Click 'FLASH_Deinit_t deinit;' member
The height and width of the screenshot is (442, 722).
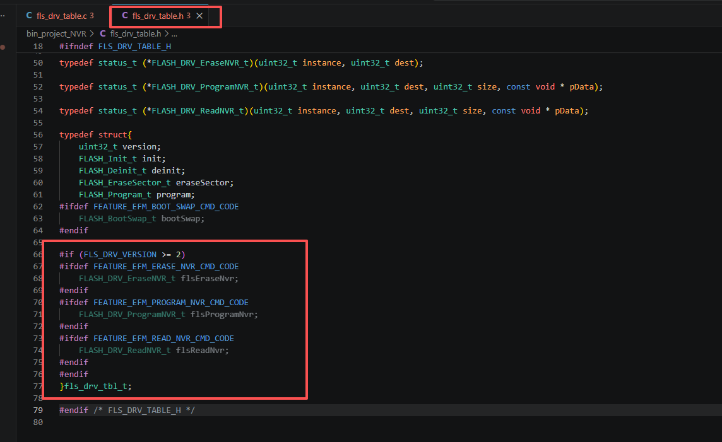(132, 171)
